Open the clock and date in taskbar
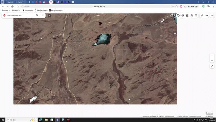 coord(212,120)
